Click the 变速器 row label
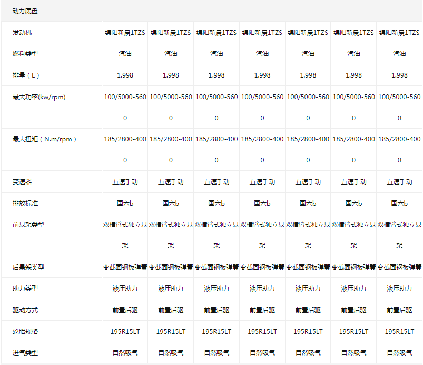This screenshot has width=423, height=365. (22, 182)
